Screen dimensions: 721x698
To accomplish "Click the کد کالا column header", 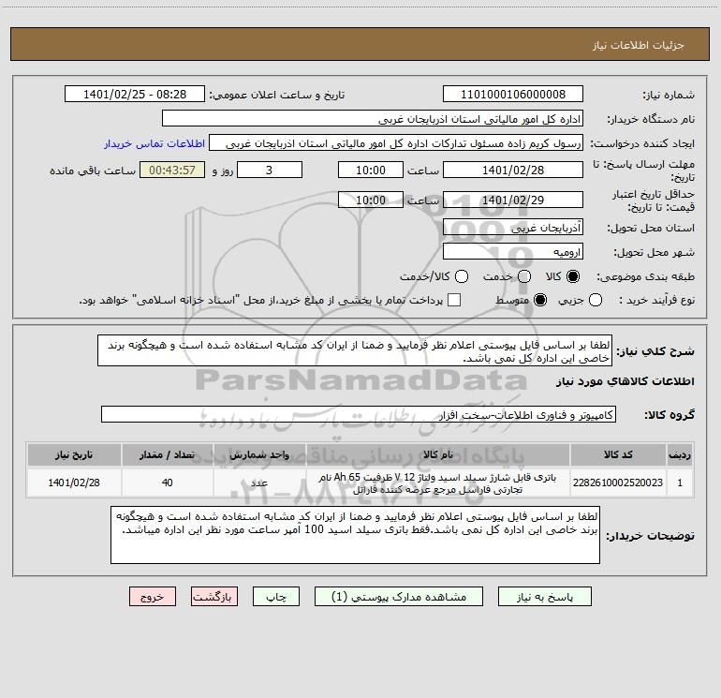I will pos(618,454).
